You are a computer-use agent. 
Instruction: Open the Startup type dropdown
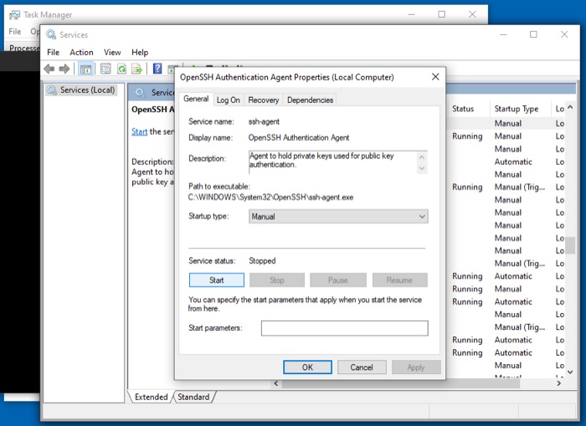click(x=338, y=217)
